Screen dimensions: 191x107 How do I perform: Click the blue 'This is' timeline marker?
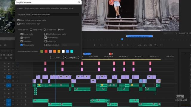[87, 54]
